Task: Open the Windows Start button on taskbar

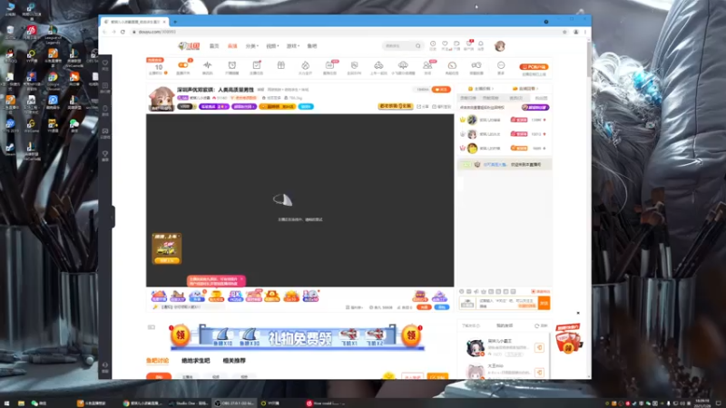Action: click(6, 403)
